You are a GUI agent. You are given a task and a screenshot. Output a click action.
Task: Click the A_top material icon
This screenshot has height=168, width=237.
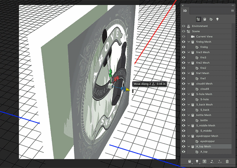[197, 152]
